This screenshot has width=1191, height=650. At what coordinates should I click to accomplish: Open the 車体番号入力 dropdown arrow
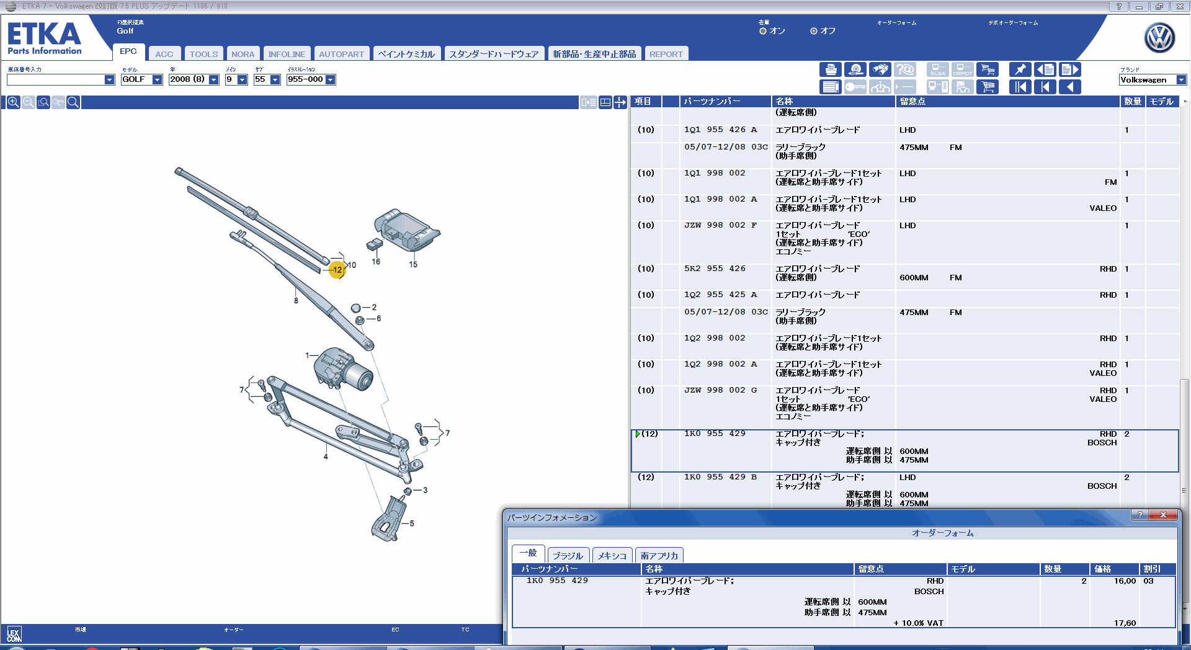tap(110, 80)
